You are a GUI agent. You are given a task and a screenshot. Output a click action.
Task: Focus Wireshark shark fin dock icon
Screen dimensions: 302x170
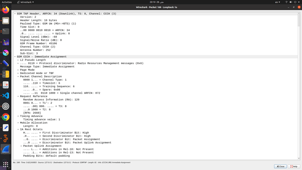[6, 149]
